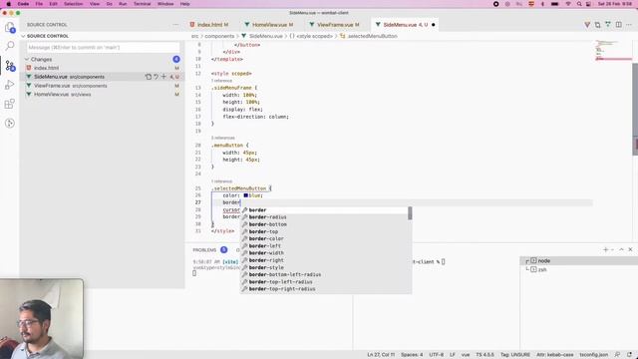Choose border-left suggestion

pyautogui.click(x=325, y=246)
